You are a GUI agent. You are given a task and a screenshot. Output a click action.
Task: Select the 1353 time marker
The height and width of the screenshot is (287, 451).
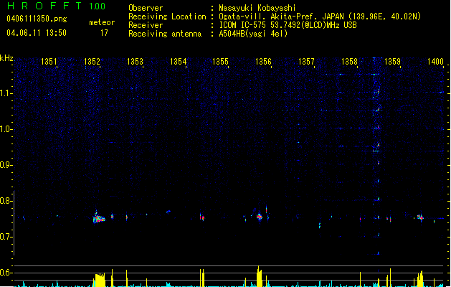135,62
